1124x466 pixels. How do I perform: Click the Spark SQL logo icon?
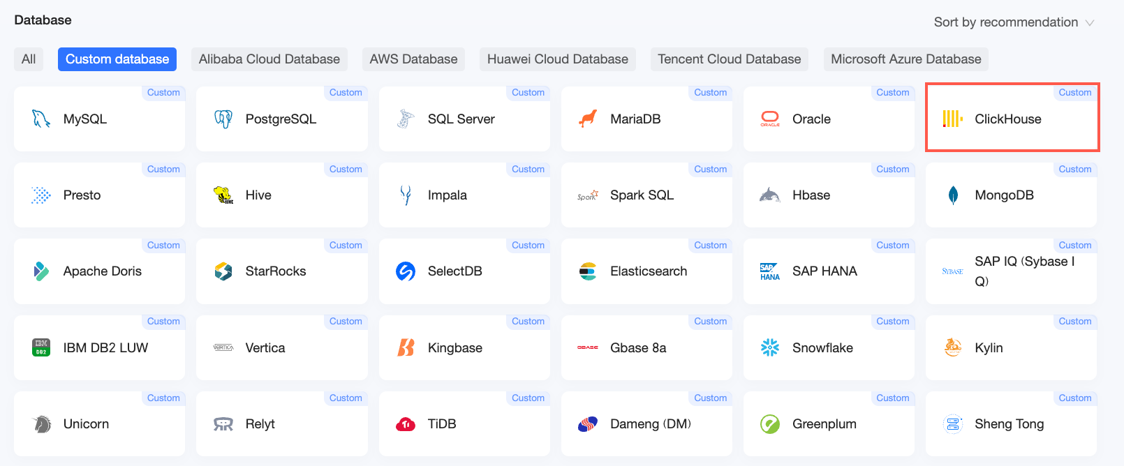pos(588,196)
